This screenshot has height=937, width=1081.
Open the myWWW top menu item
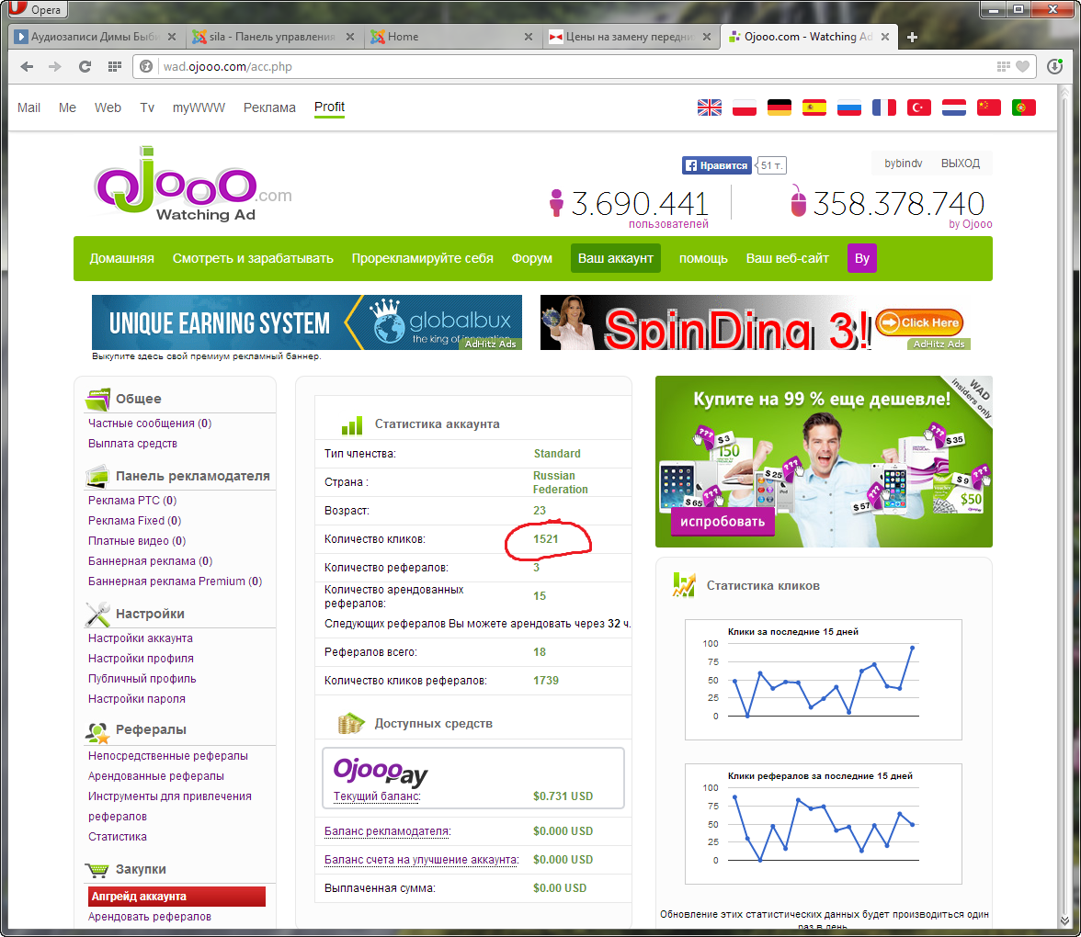[199, 107]
